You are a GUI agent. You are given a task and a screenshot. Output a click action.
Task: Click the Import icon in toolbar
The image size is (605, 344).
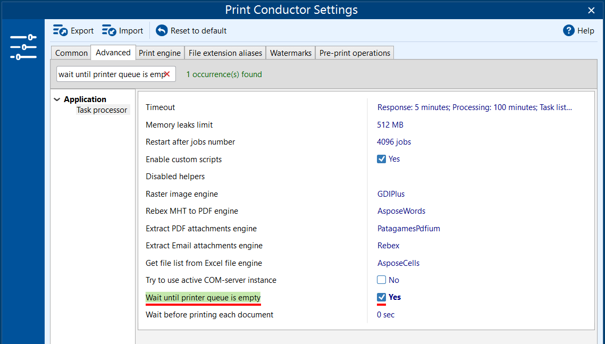pyautogui.click(x=109, y=31)
